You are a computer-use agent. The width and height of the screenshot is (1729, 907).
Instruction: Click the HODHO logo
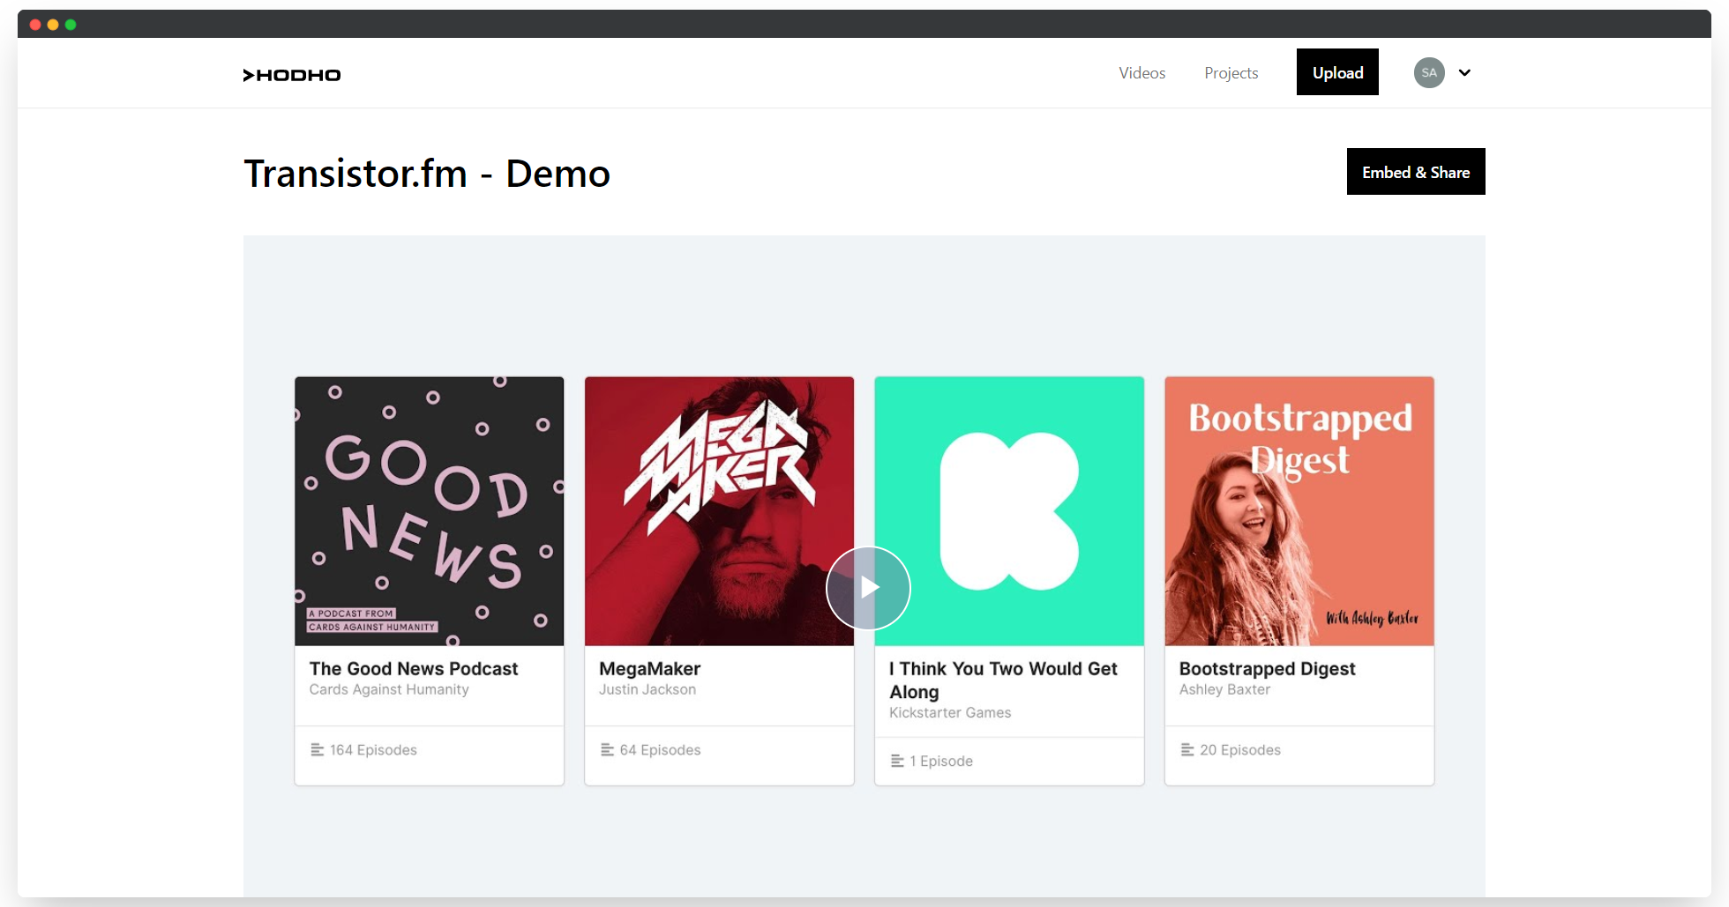pyautogui.click(x=292, y=75)
